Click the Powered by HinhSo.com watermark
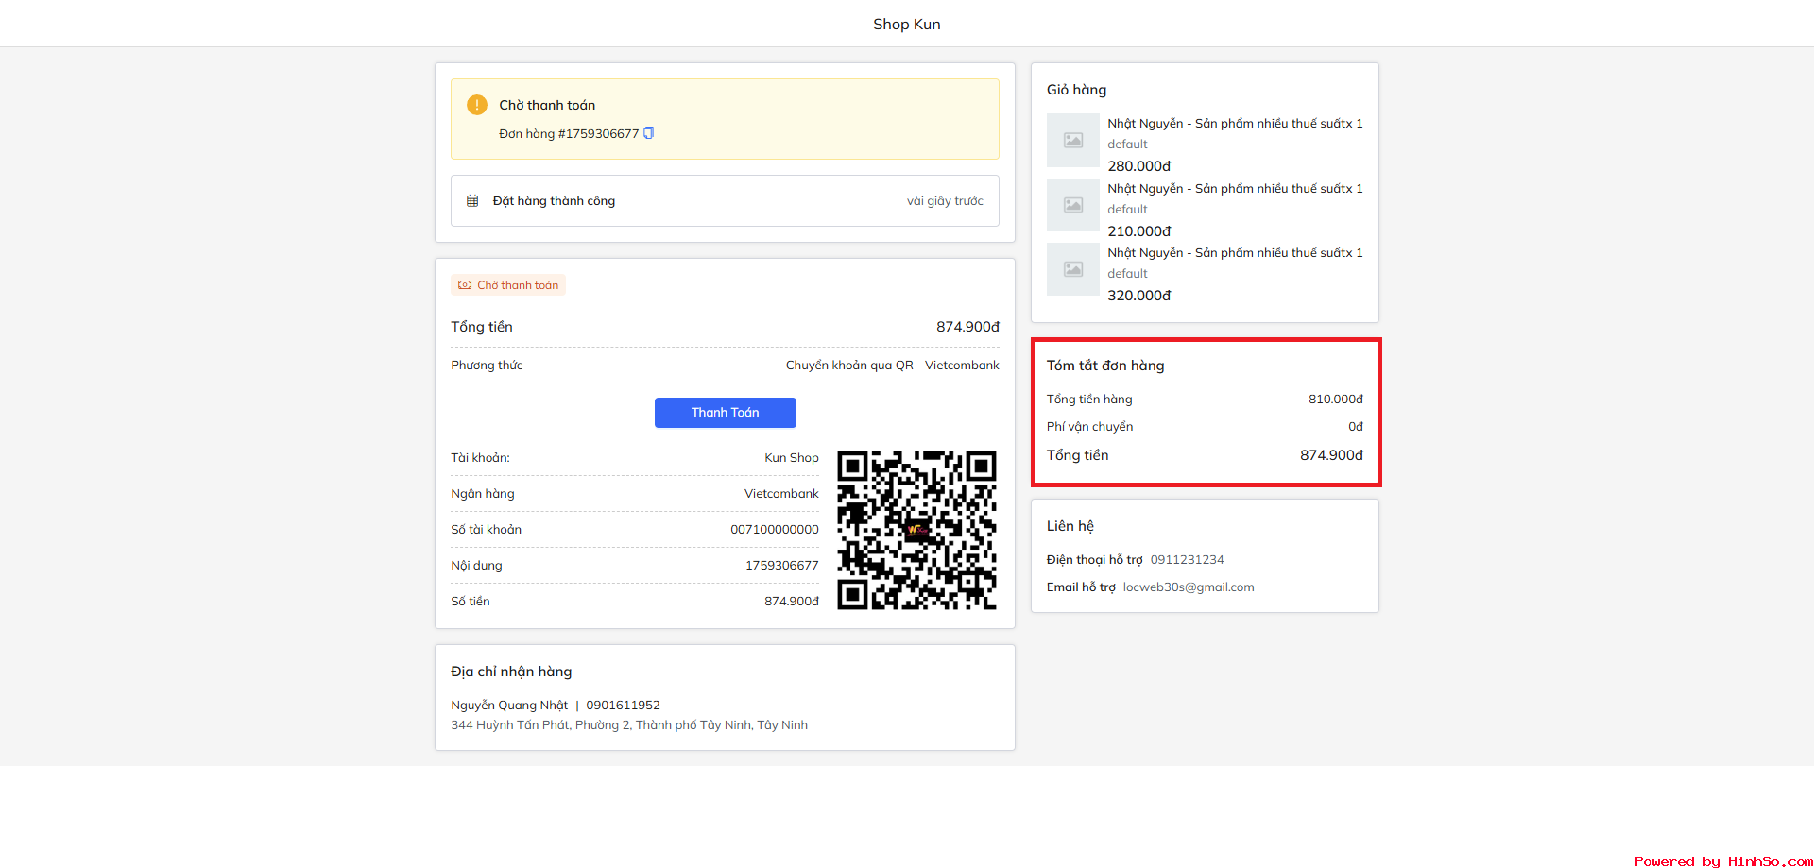Image resolution: width=1814 pixels, height=868 pixels. 1722,860
